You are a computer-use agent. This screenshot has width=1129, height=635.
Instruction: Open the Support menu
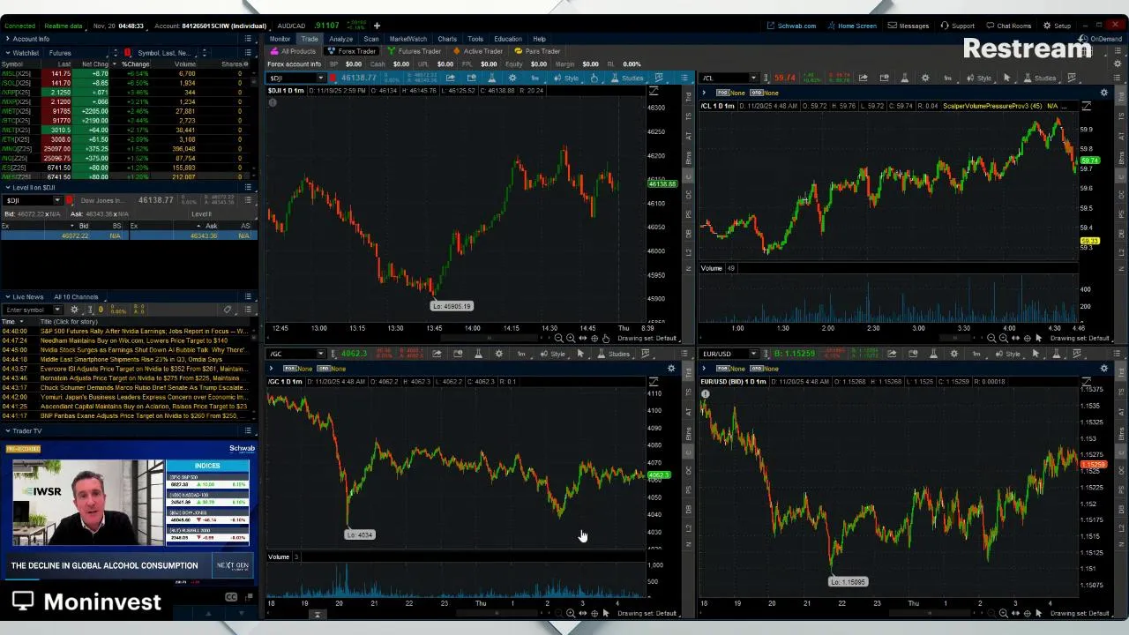point(958,26)
